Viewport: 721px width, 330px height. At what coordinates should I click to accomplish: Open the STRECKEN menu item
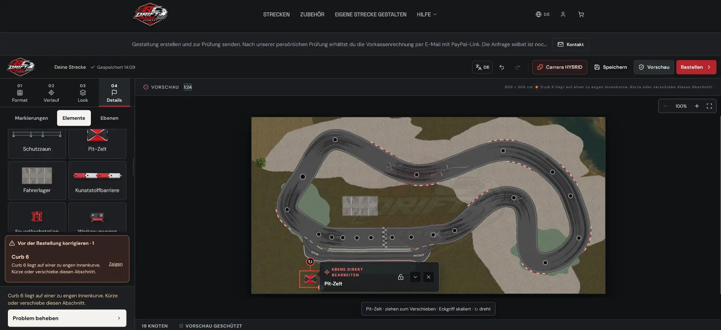point(276,14)
